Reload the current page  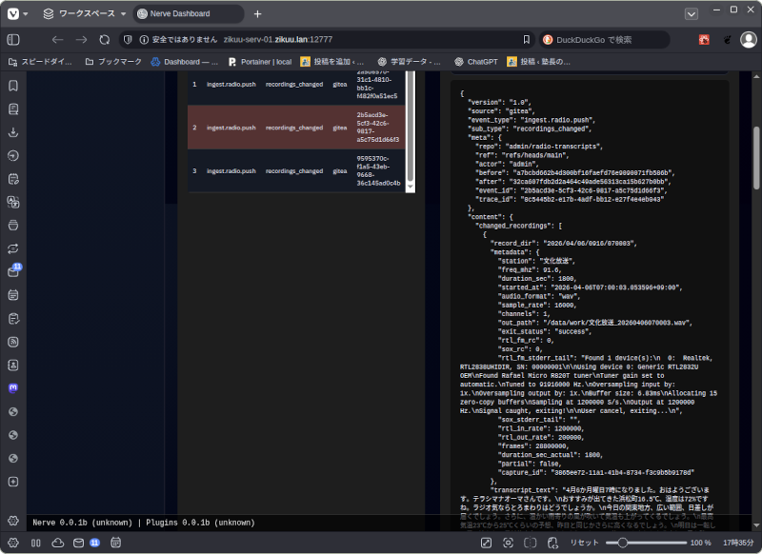click(105, 40)
